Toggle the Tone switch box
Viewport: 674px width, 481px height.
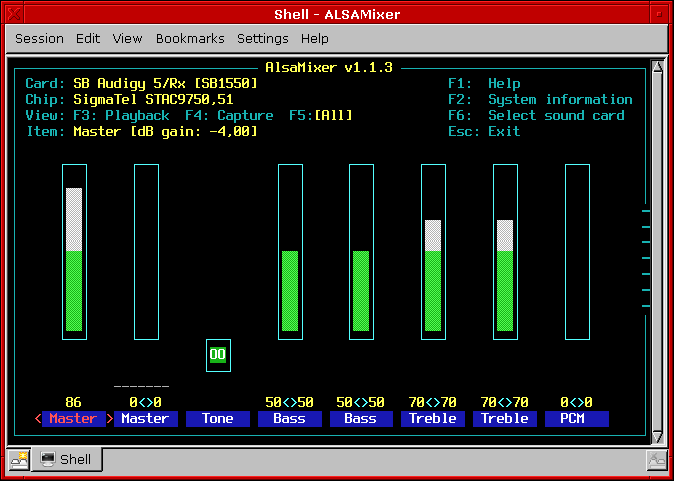point(218,355)
